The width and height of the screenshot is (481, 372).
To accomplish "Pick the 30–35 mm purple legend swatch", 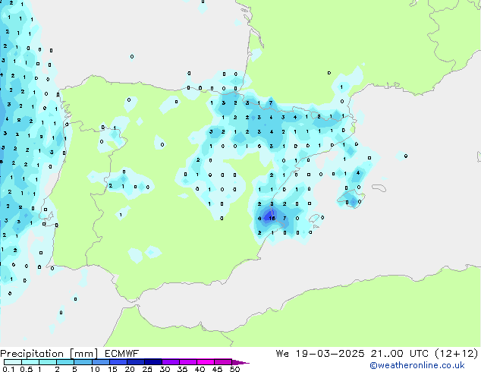I will 170,362.
